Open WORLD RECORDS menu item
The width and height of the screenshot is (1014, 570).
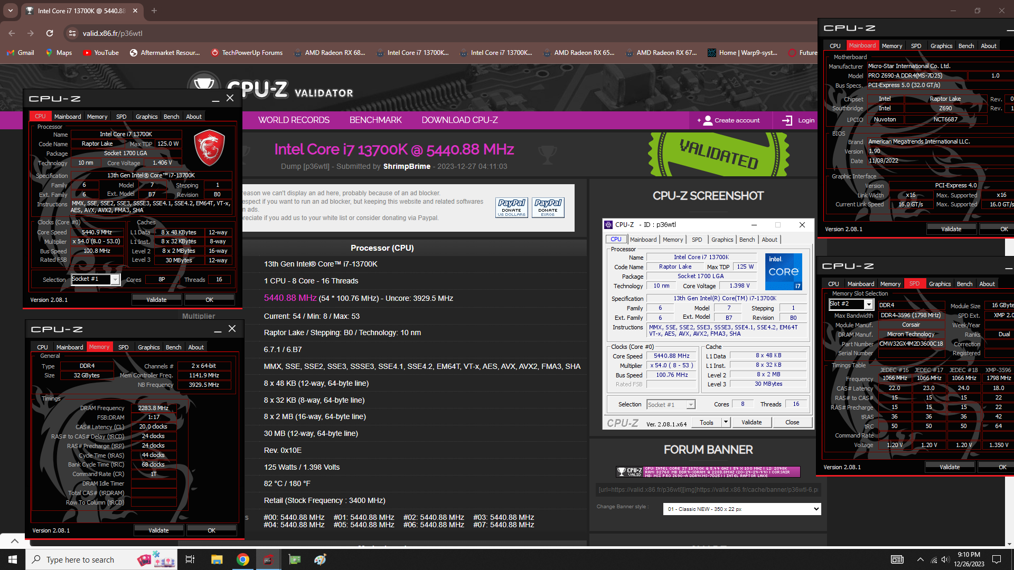click(294, 120)
